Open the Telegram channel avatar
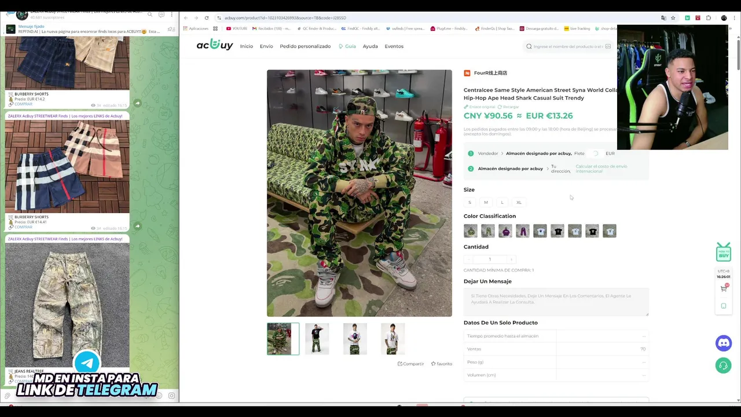The image size is (741, 417). [22, 14]
